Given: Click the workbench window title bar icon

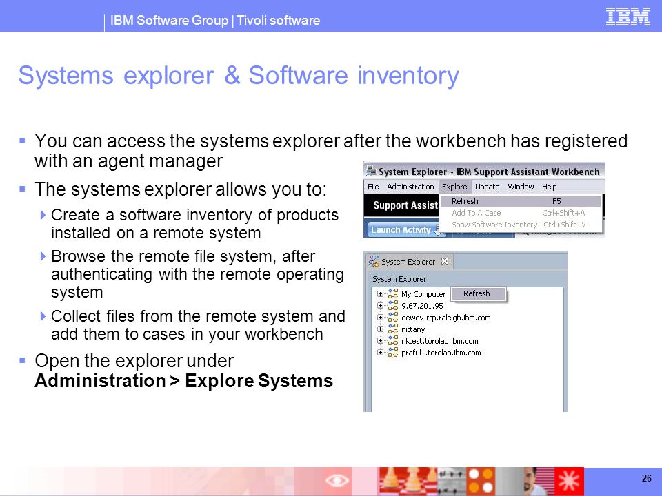Looking at the screenshot, I should [x=371, y=171].
